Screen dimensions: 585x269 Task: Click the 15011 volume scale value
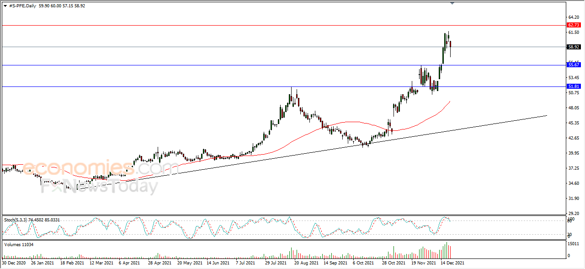click(x=573, y=244)
